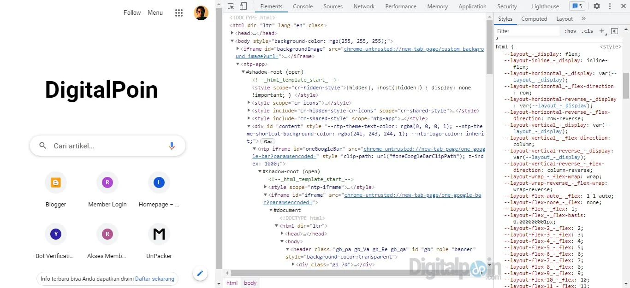
Task: Open the :hov element state toggles
Action: tap(570, 31)
